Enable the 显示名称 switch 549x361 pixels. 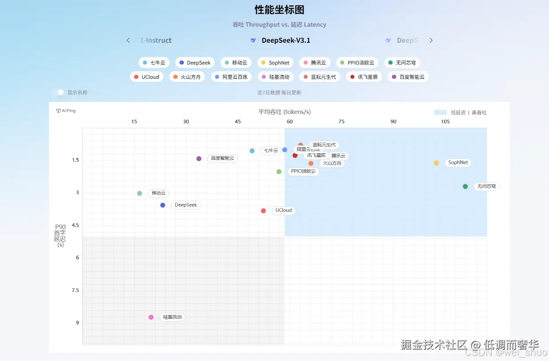point(57,93)
